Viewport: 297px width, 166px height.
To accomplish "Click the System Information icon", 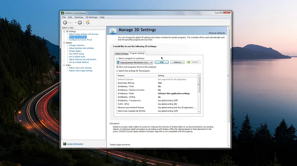I will click(64, 144).
